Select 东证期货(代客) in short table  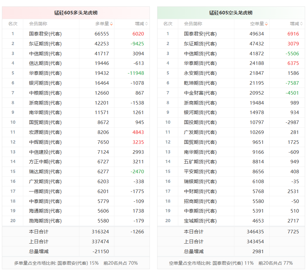tap(200, 43)
